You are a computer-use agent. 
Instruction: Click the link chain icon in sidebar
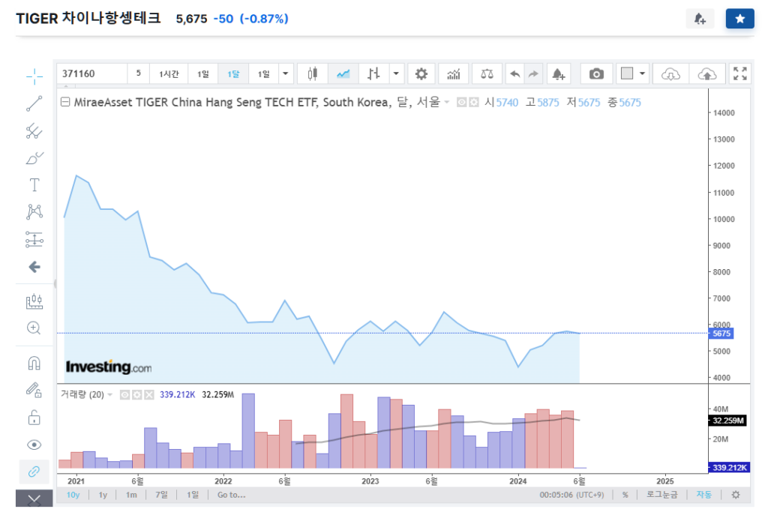pyautogui.click(x=34, y=472)
